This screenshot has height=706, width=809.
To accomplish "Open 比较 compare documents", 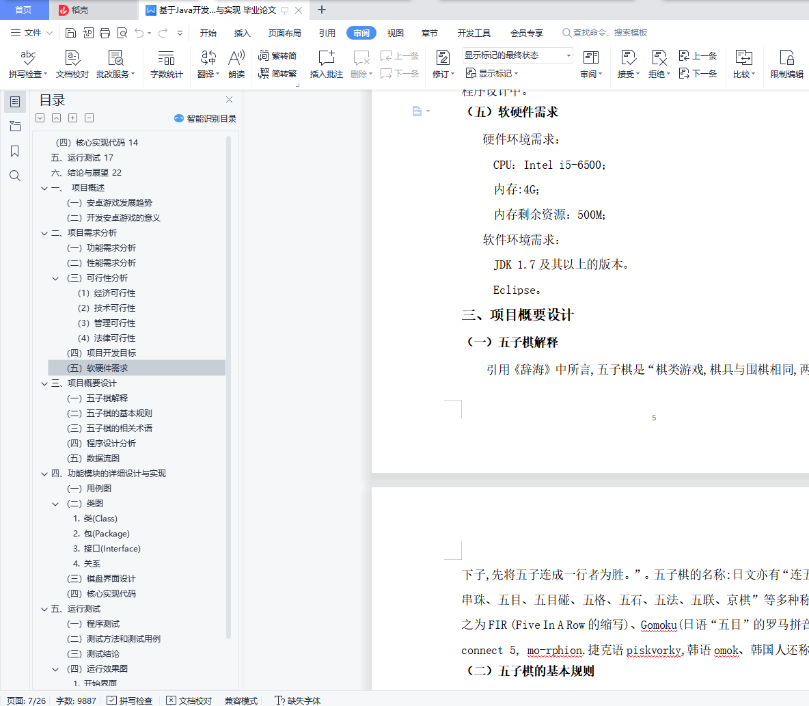I will coord(743,64).
